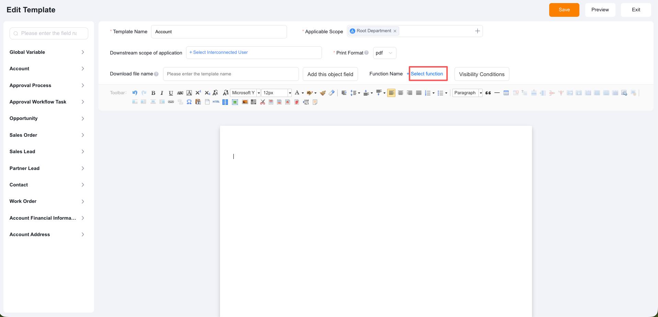
Task: Click the Add this object field button
Action: [330, 74]
